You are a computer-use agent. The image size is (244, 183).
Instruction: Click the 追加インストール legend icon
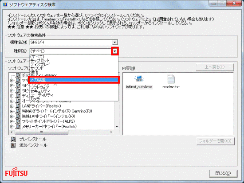tap(13, 145)
